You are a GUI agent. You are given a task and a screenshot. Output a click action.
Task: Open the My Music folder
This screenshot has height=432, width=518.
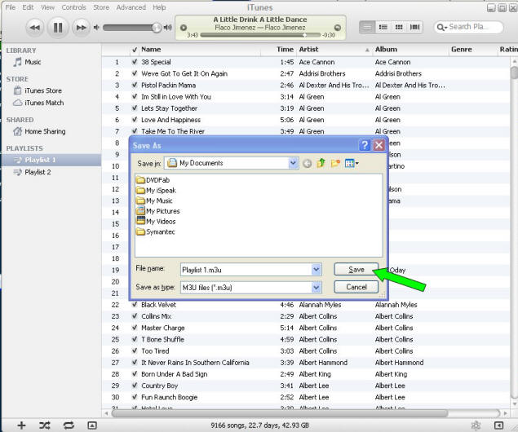point(155,201)
